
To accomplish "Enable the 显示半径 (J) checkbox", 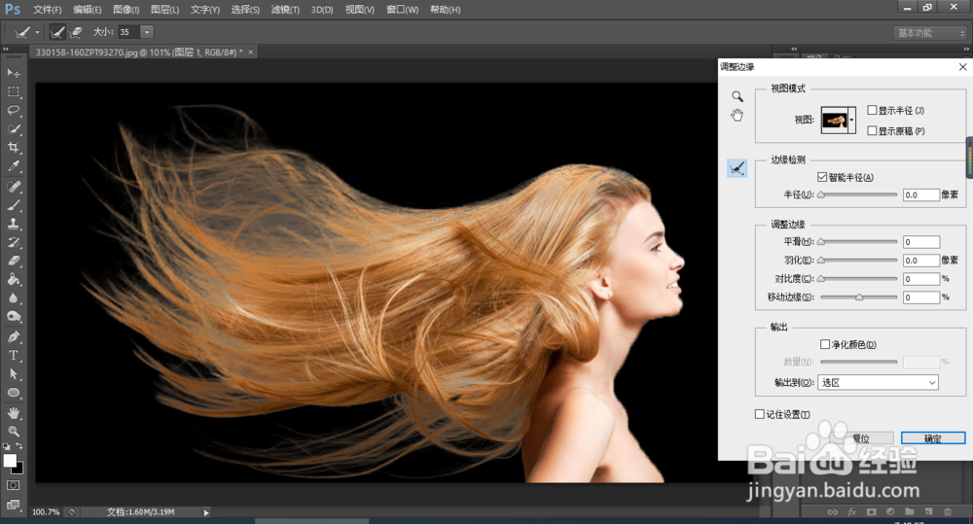I will 872,111.
